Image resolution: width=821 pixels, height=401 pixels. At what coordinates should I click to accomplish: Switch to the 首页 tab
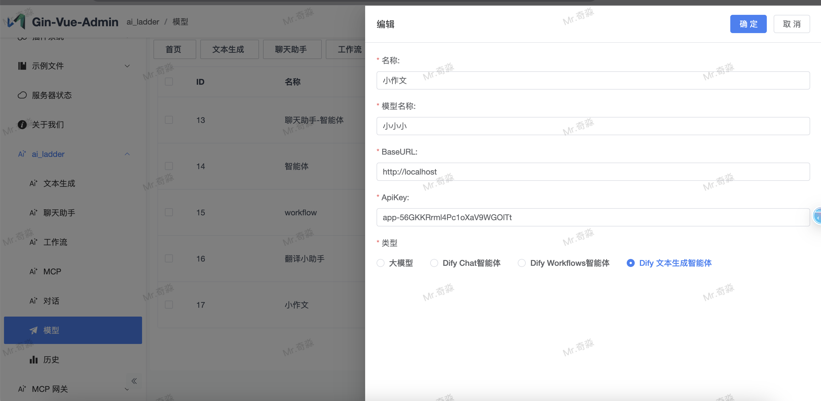click(x=174, y=49)
